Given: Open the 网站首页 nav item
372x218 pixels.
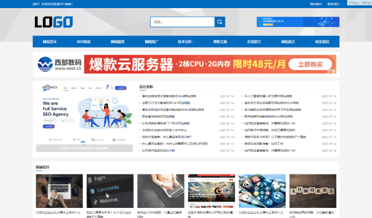Looking at the screenshot, I should (x=50, y=42).
